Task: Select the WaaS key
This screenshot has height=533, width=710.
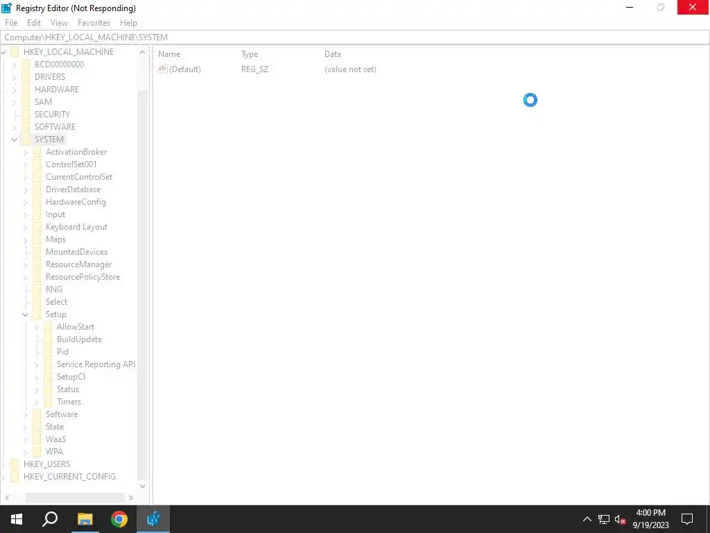Action: (x=55, y=439)
